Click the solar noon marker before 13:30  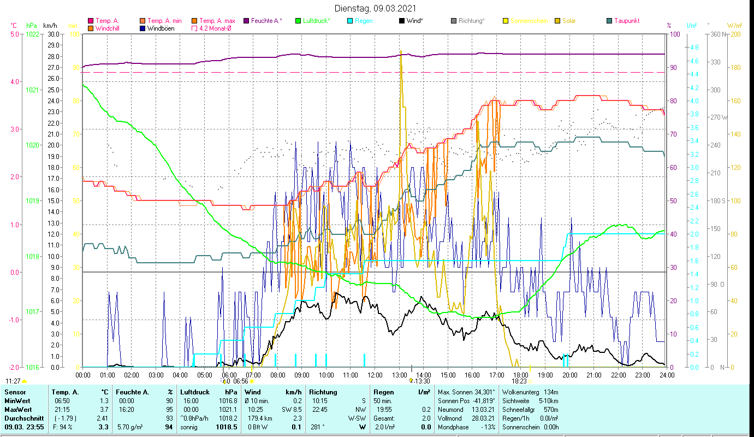coord(411,381)
